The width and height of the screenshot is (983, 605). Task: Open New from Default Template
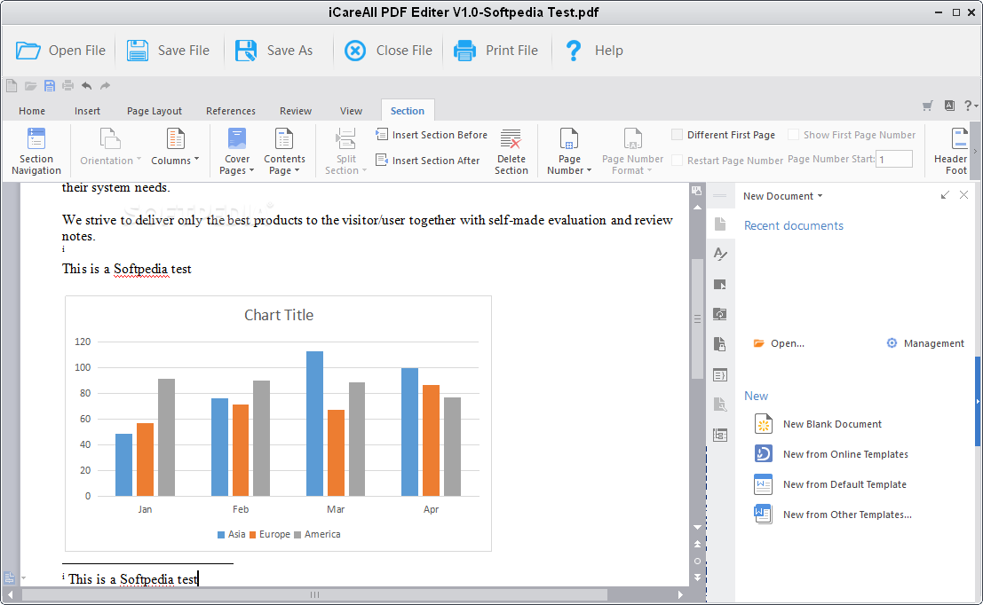(830, 484)
